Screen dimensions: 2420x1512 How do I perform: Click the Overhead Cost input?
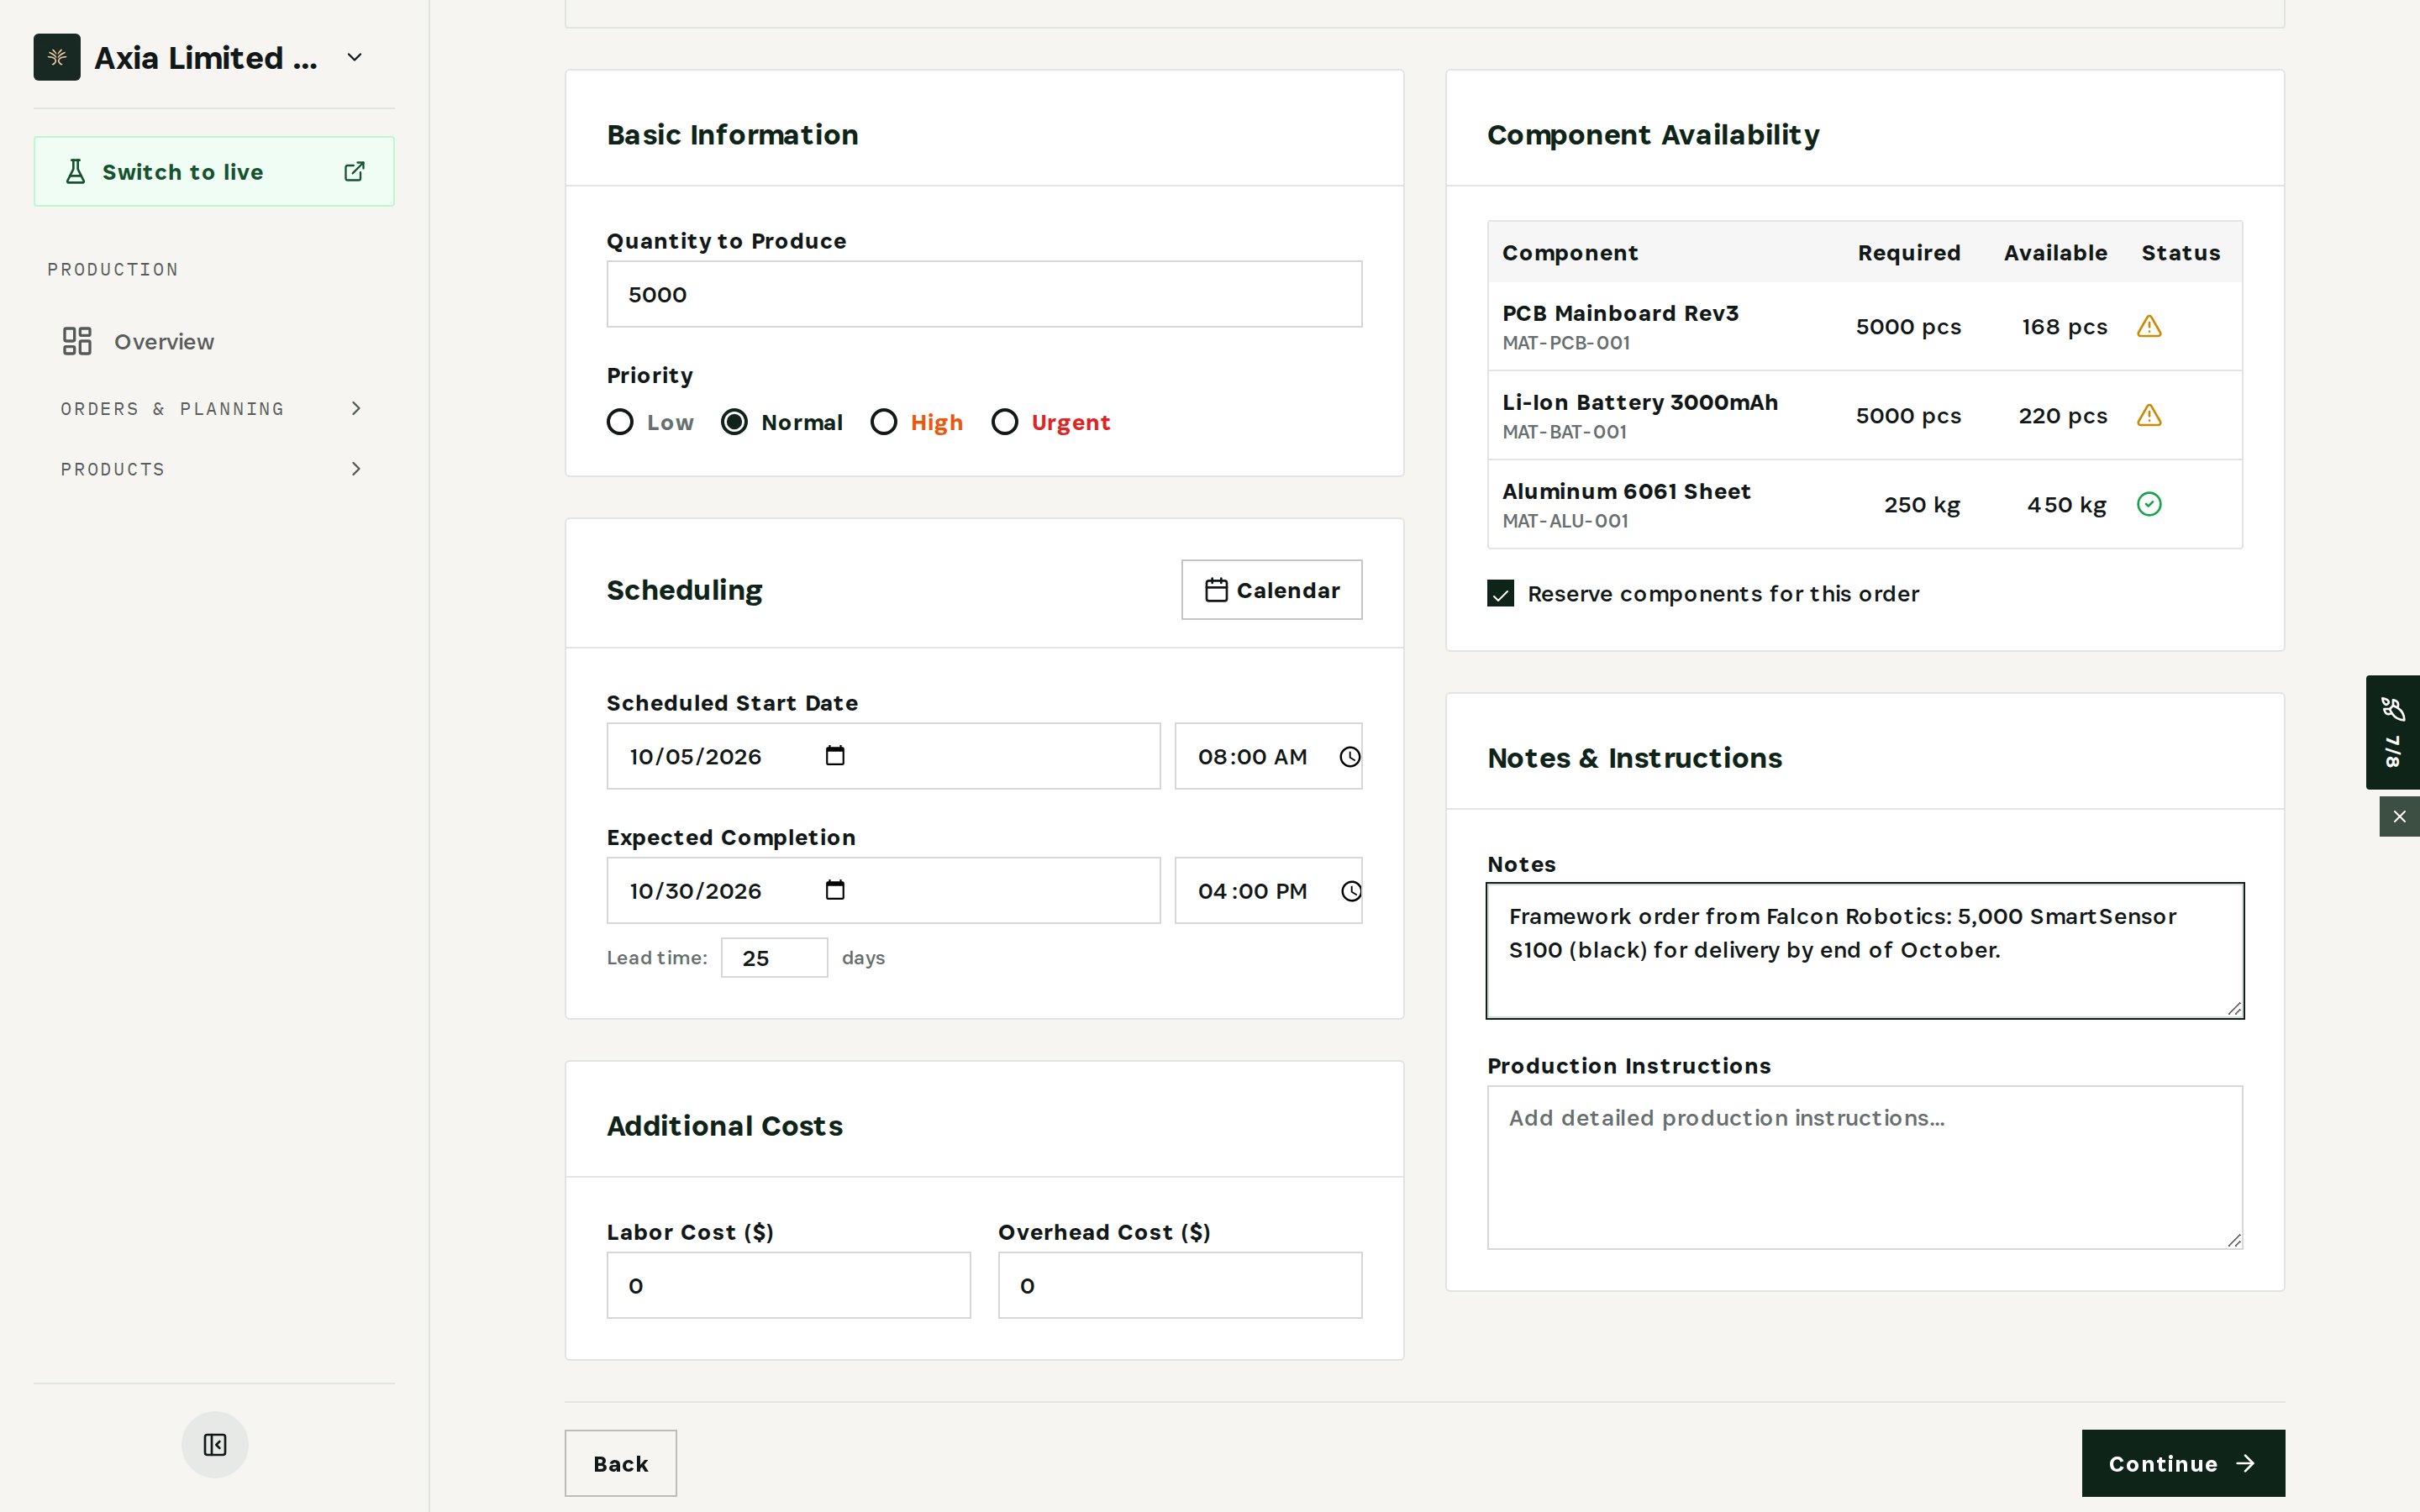click(x=1180, y=1285)
